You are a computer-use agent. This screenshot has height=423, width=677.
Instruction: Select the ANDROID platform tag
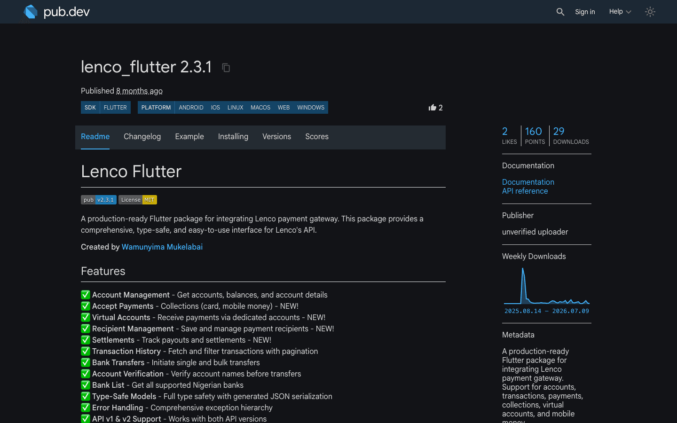coord(191,108)
